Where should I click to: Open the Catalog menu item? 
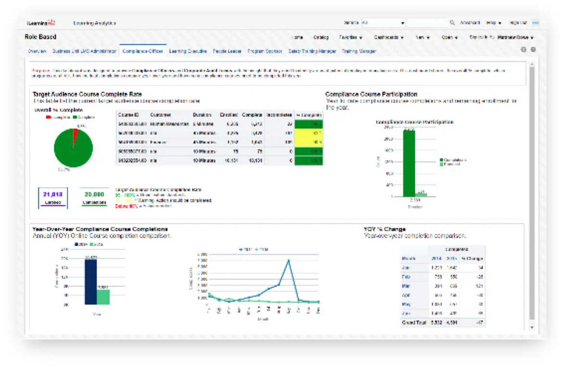tap(321, 37)
